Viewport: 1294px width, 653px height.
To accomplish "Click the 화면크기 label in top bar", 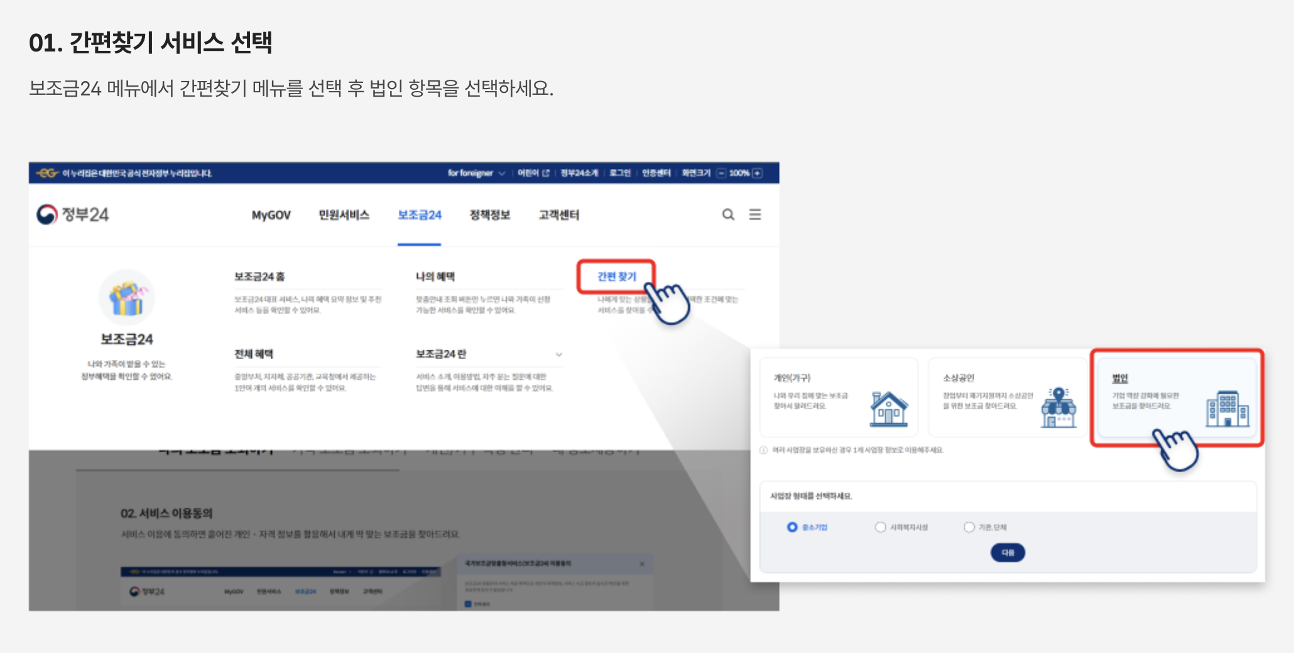I will pos(696,173).
